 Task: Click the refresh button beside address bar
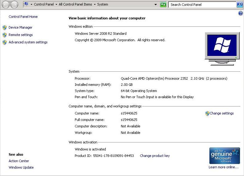163,5
